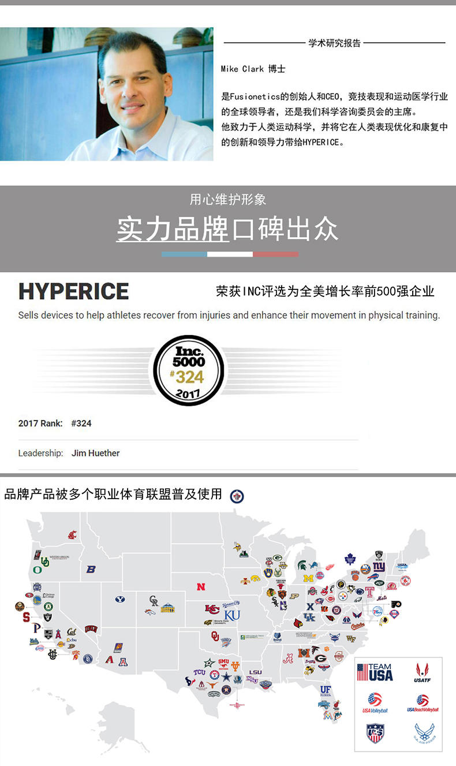Select the BYU oval logo
This screenshot has width=456, height=766.
[x=120, y=599]
